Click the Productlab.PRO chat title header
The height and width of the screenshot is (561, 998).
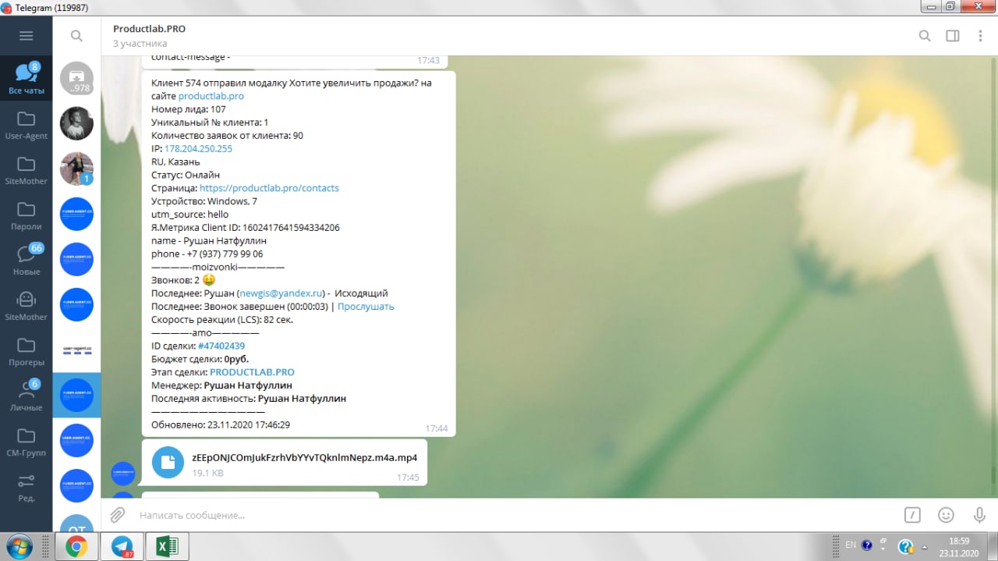(149, 29)
